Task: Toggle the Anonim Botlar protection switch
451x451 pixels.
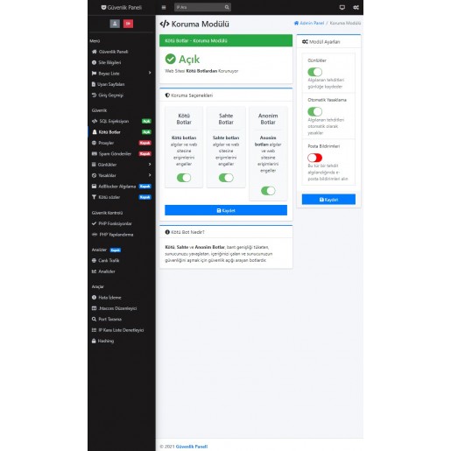Action: pyautogui.click(x=268, y=191)
